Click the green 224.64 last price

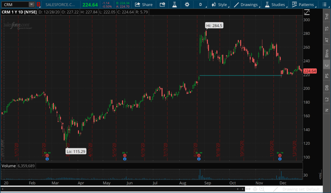tap(90, 5)
